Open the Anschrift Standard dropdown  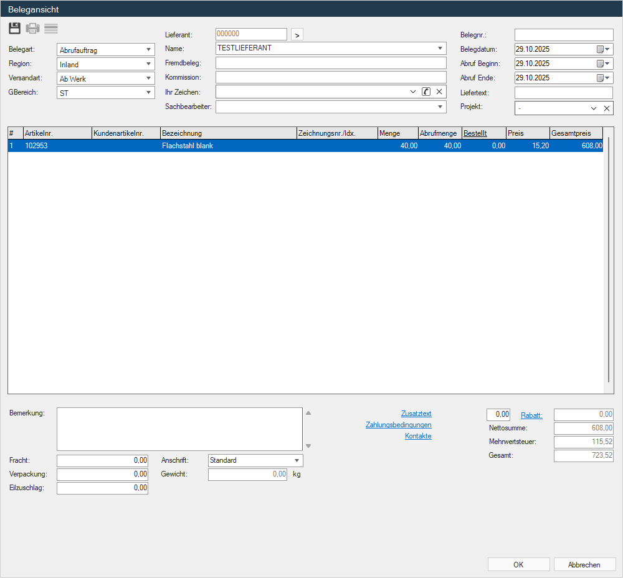tap(297, 461)
